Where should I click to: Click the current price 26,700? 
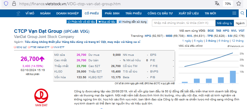(x=30, y=59)
